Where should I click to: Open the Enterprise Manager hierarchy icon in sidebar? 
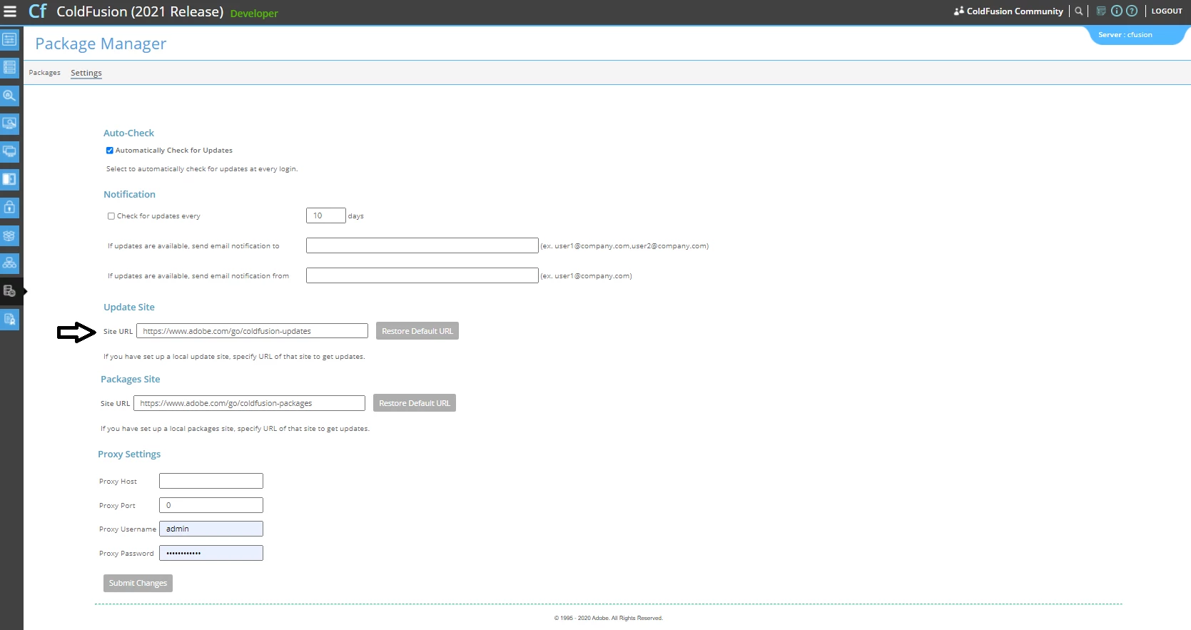[9, 263]
